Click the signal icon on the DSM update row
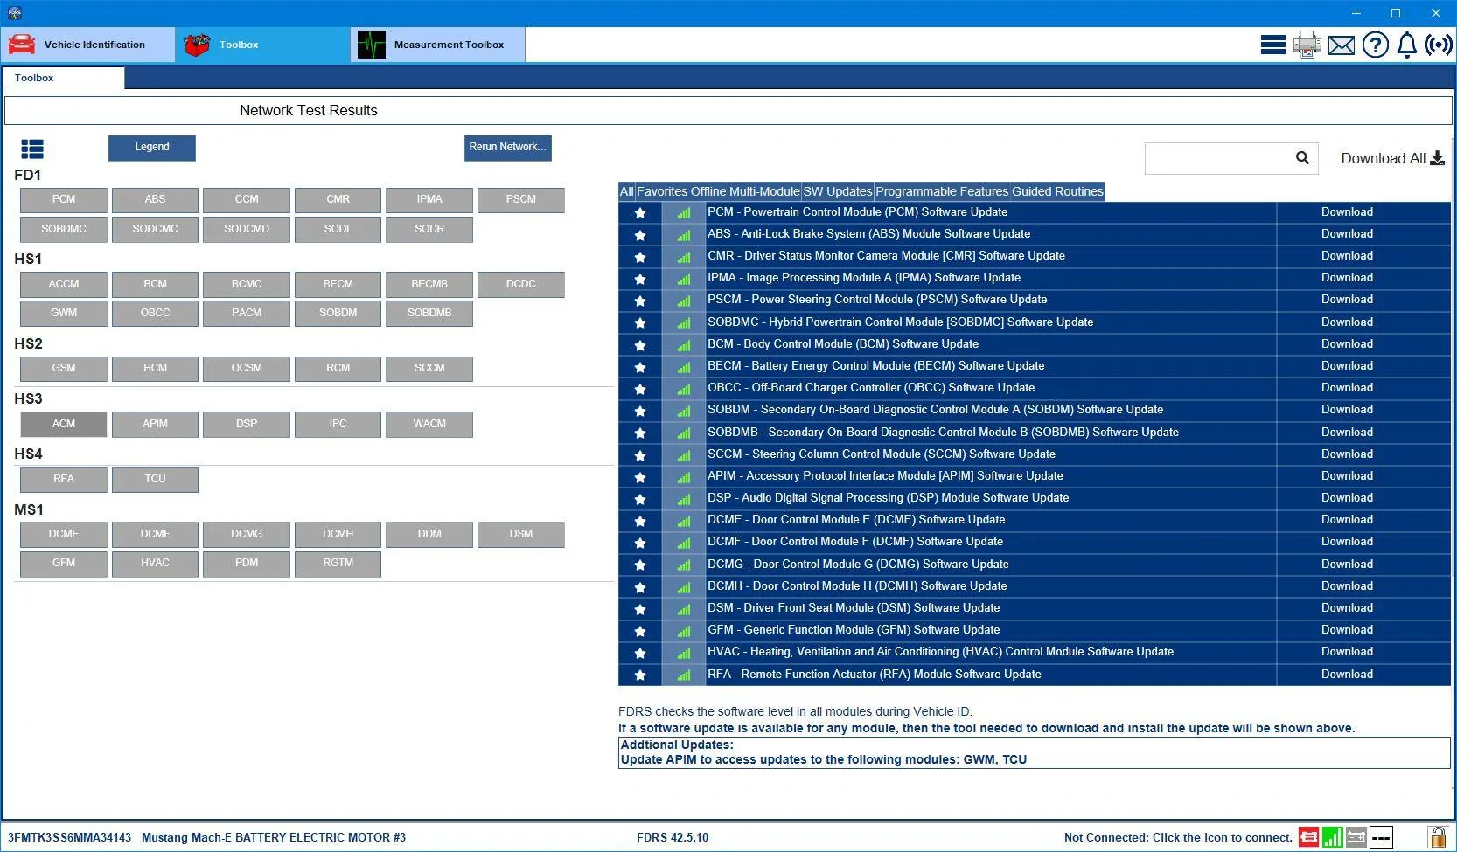This screenshot has height=852, width=1457. click(x=684, y=609)
